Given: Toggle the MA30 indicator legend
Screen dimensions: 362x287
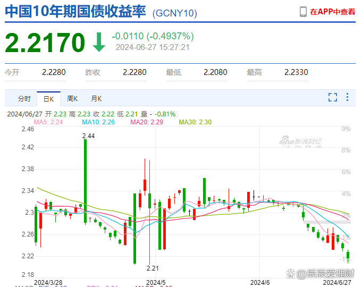Looking at the screenshot, I should [195, 122].
